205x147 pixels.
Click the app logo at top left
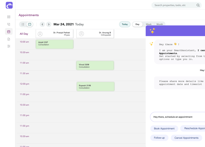(x=9, y=5)
